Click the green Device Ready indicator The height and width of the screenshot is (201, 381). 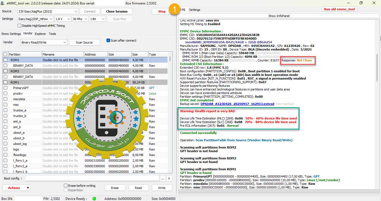point(94,199)
